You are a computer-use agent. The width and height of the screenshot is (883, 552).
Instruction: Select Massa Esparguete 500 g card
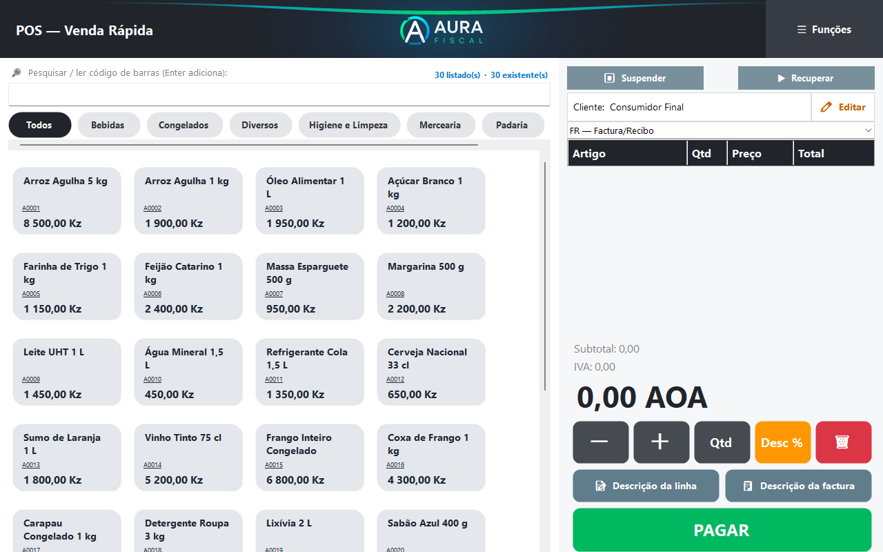point(310,286)
